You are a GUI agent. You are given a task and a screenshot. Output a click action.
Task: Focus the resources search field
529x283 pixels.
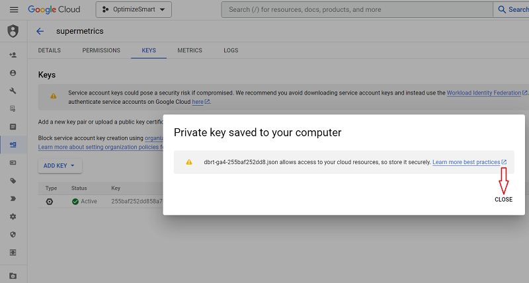tap(357, 9)
